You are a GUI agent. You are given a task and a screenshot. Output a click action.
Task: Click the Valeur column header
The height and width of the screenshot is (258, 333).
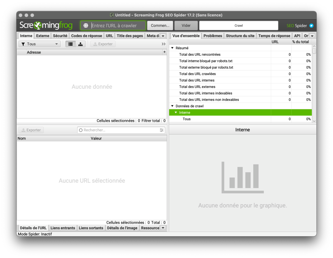click(128, 138)
